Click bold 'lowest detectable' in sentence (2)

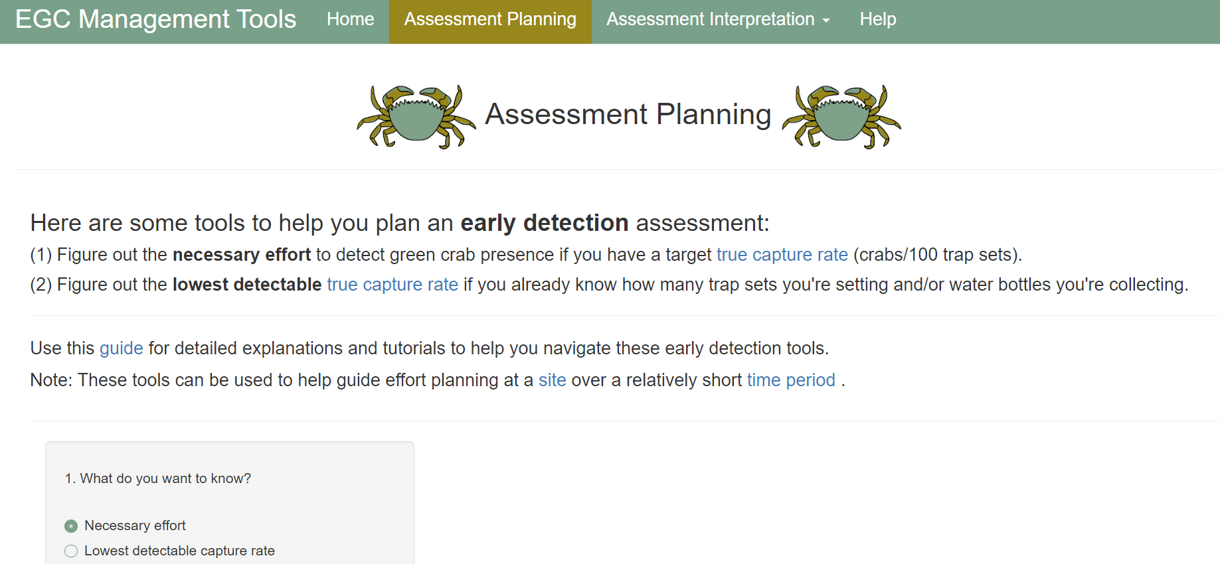tap(247, 285)
